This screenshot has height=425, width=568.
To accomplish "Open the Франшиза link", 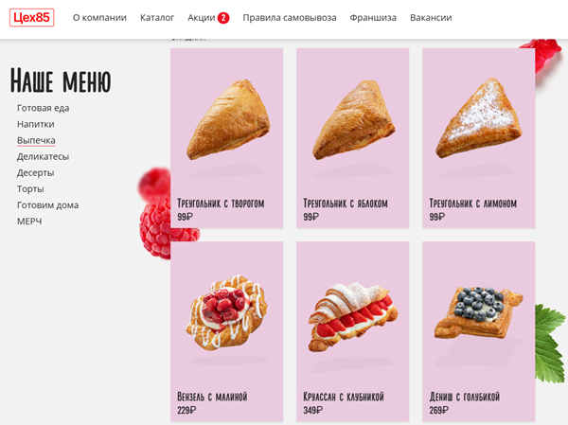I will (x=373, y=18).
